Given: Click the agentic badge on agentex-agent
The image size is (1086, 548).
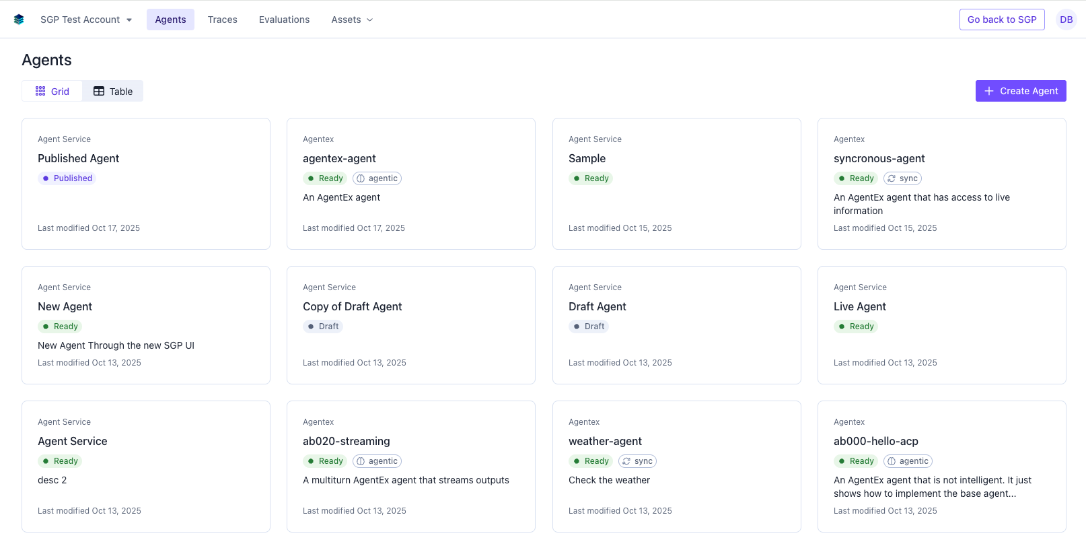Looking at the screenshot, I should click(377, 178).
